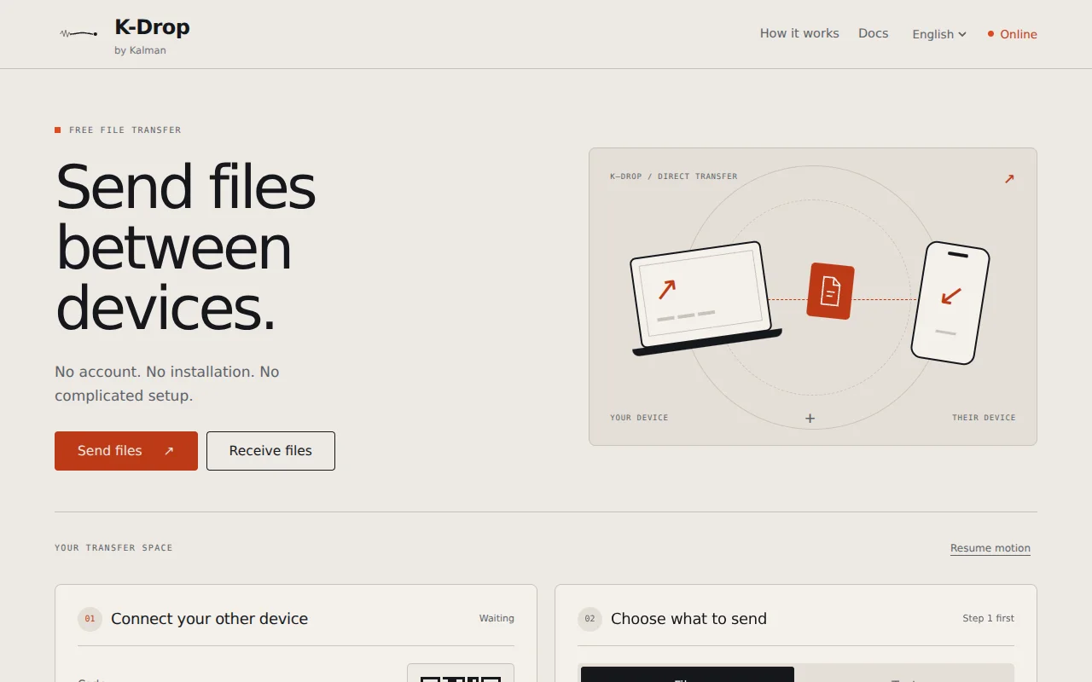Click the orange Send files button
This screenshot has width=1092, height=682.
tap(126, 451)
